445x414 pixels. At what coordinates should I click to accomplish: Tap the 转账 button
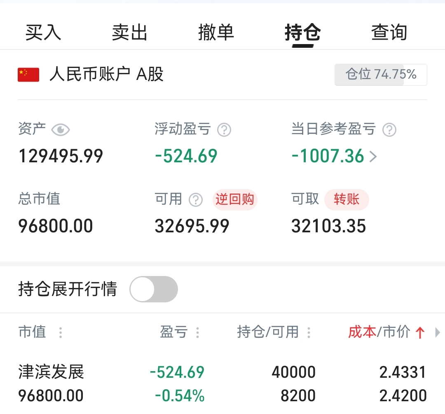pyautogui.click(x=347, y=199)
